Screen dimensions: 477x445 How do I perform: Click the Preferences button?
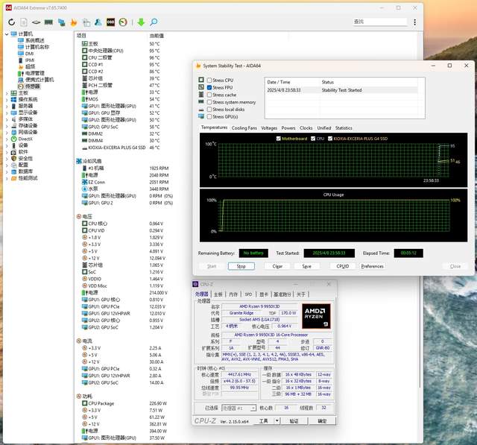click(x=372, y=266)
